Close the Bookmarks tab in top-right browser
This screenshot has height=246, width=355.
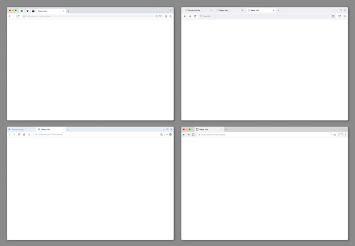coord(212,10)
